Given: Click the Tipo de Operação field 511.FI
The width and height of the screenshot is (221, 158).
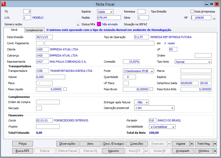Looking at the screenshot, I should pos(142,37).
